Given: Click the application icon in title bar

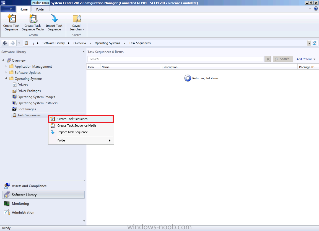Looking at the screenshot, I should point(3,3).
